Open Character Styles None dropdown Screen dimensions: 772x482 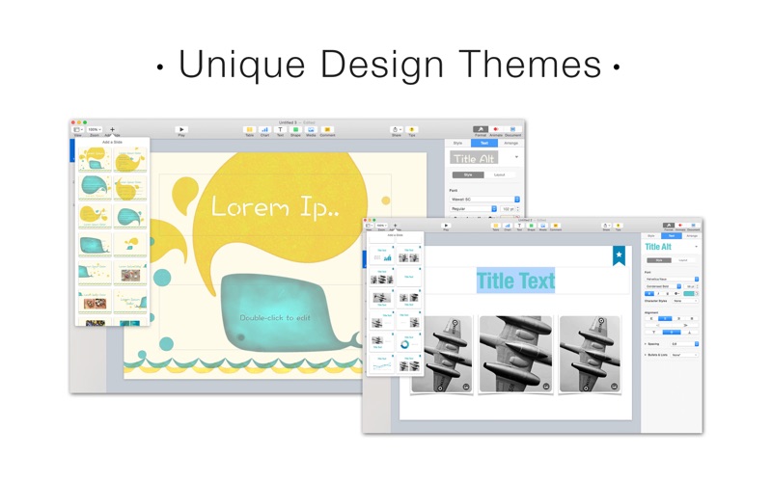click(x=685, y=301)
